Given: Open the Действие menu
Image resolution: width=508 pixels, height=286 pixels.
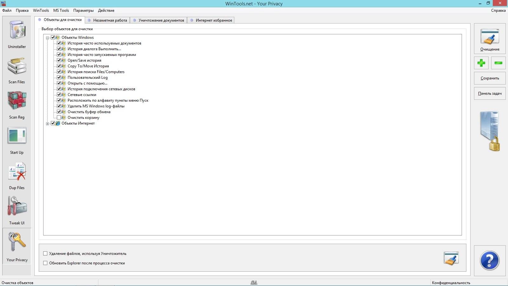Looking at the screenshot, I should point(106,10).
